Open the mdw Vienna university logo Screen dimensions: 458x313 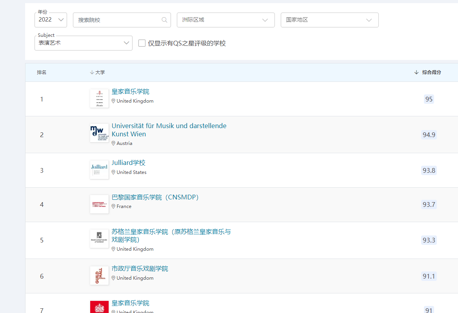(x=99, y=133)
